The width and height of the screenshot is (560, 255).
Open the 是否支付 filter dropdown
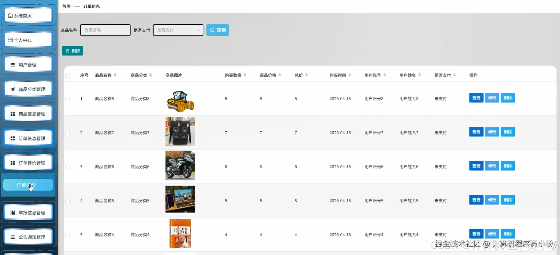coord(178,30)
